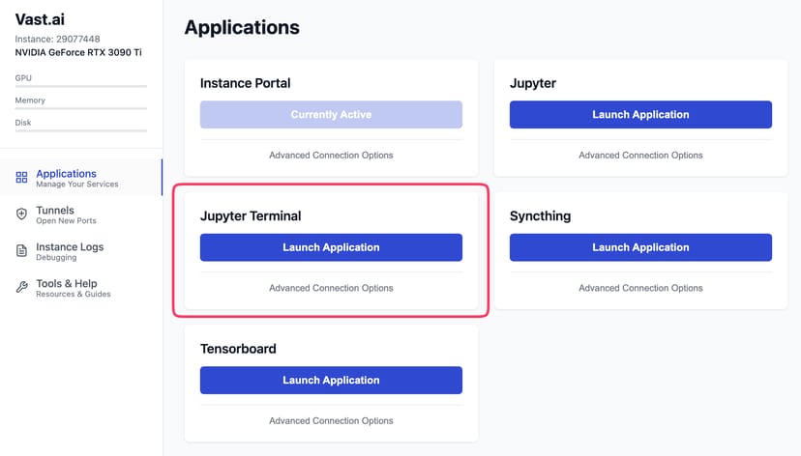Click the GPU usage bar
Screen dimensions: 801x456
[x=81, y=86]
